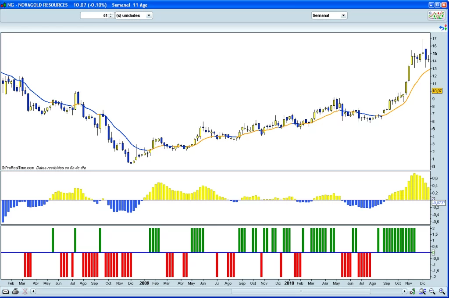449x298 pixels.
Task: Open the cut/scissors tool at bottom left
Action: pyautogui.click(x=25, y=291)
